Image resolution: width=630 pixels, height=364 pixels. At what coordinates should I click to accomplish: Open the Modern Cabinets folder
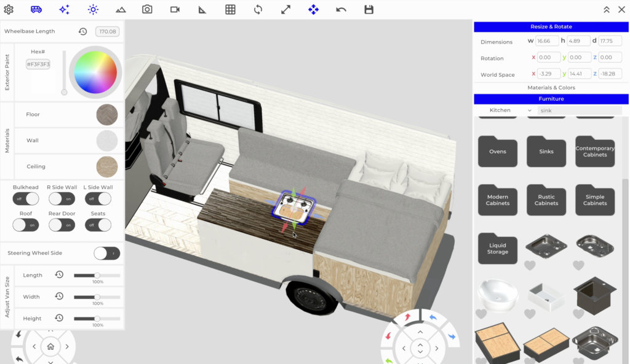497,200
